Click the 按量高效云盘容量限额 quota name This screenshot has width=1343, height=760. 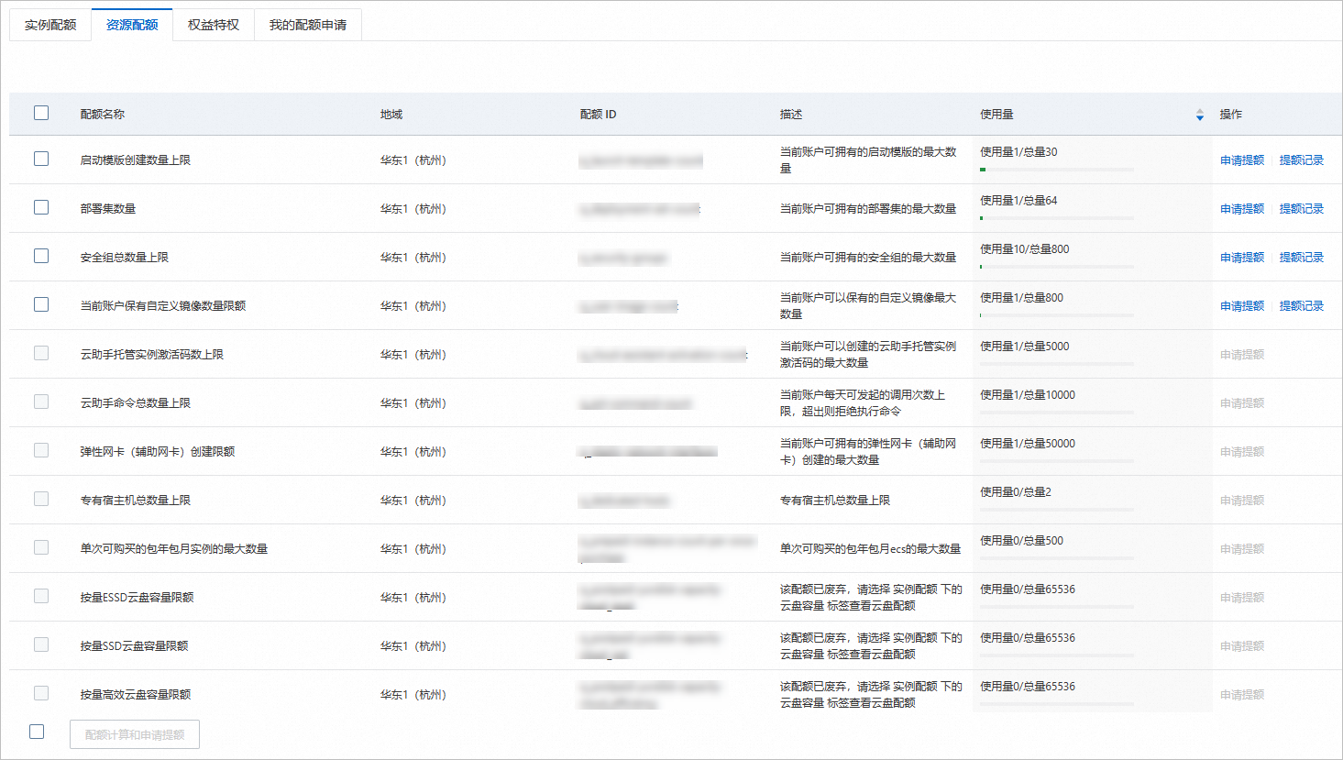[136, 695]
